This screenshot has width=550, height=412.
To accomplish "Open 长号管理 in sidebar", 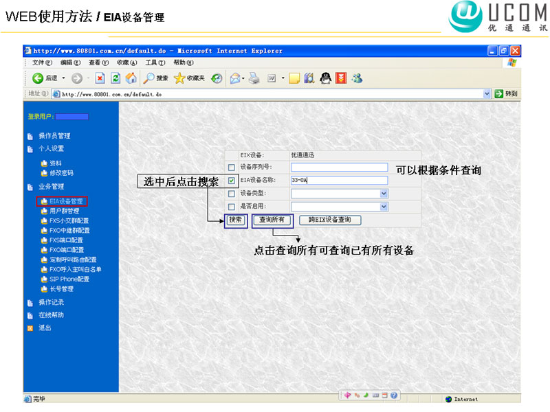I will pos(61,289).
